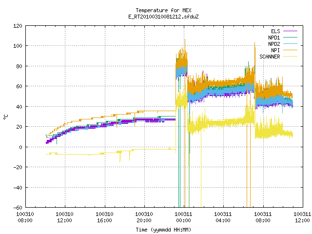Click the green NPD1 legend line
Viewport: 312px width, 234px height.
290,38
